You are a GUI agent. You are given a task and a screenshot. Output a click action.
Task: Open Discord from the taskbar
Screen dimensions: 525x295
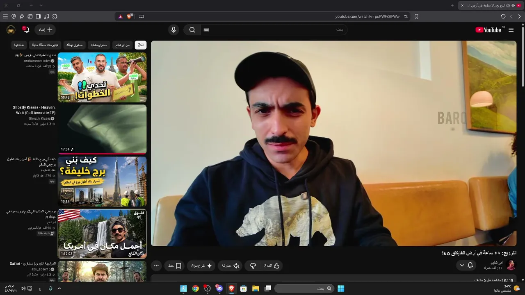click(219, 288)
